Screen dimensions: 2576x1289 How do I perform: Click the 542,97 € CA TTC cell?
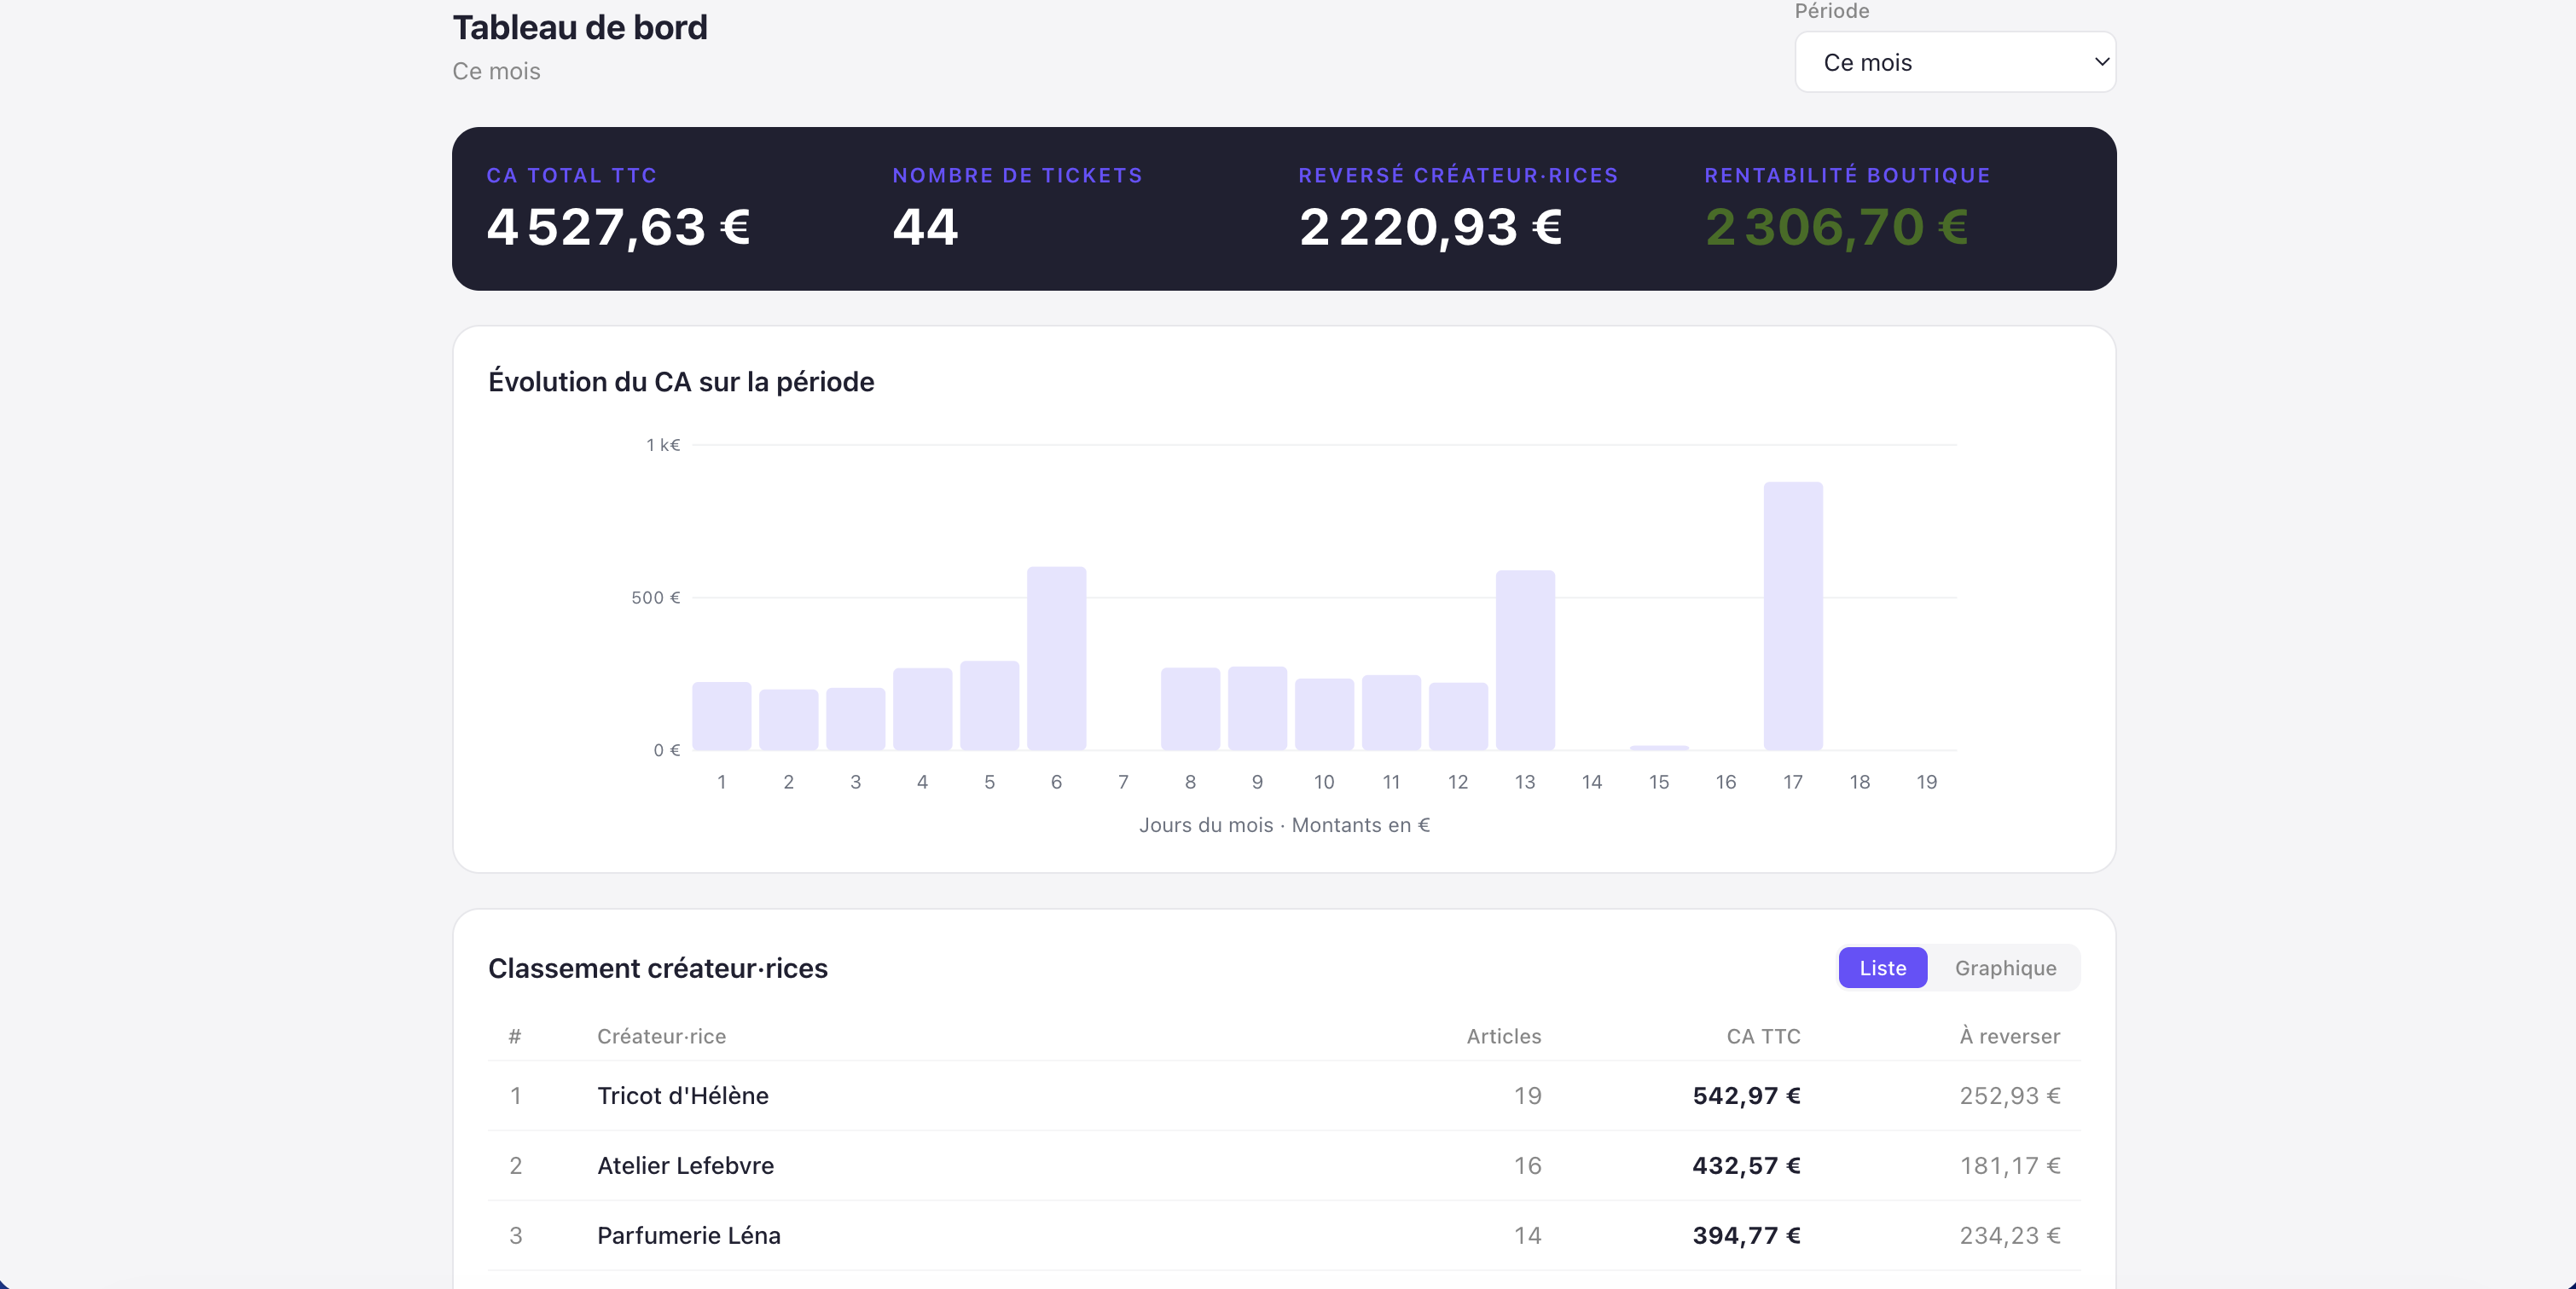[1746, 1095]
